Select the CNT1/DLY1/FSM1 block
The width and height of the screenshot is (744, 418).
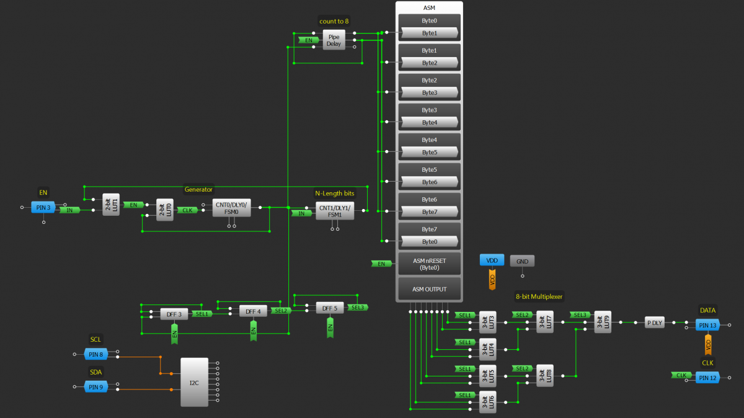(x=334, y=211)
